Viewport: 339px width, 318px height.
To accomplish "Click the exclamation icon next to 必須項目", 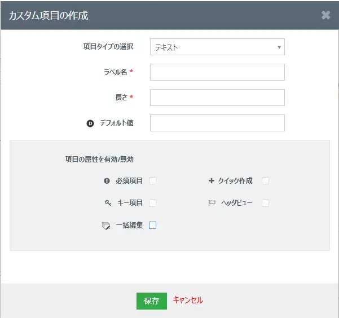I will 107,181.
